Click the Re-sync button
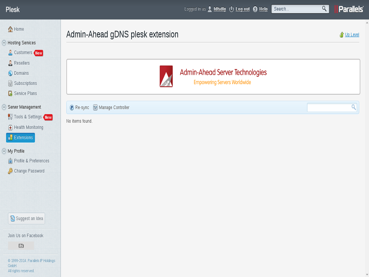The height and width of the screenshot is (277, 369). tap(79, 107)
